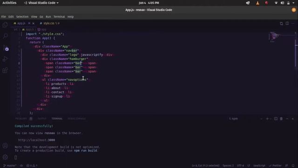Click the VLC cone tray icon
This screenshot has height=168, width=298.
pos(257,3)
